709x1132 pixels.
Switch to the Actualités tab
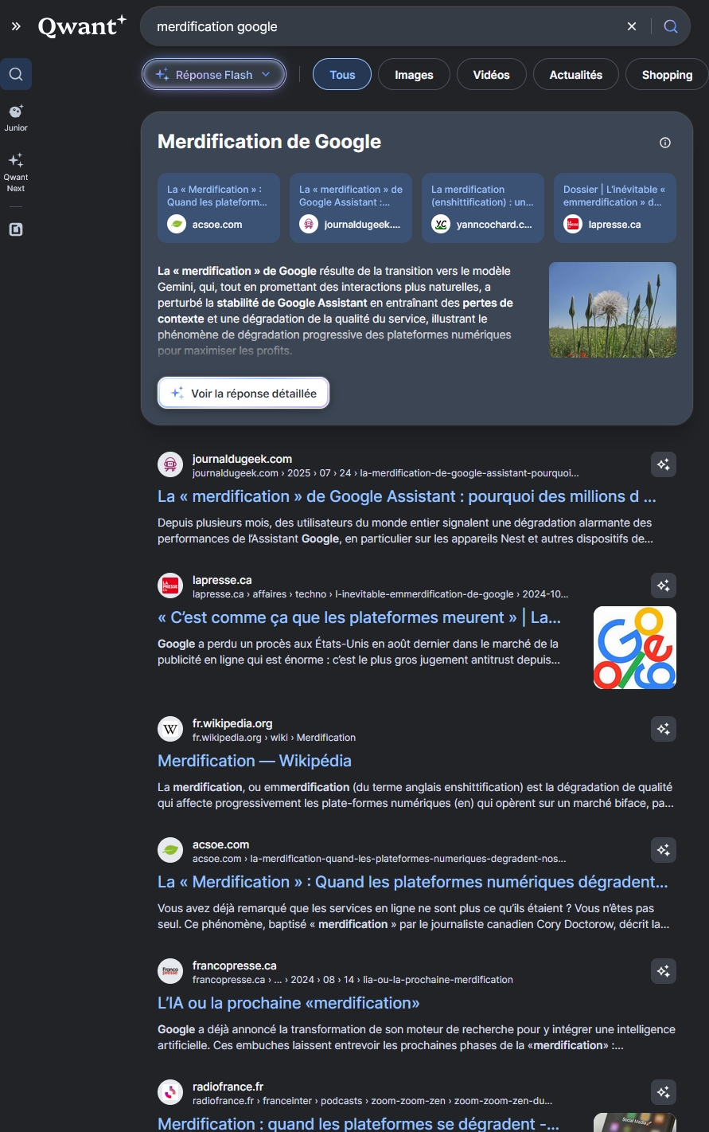[576, 75]
